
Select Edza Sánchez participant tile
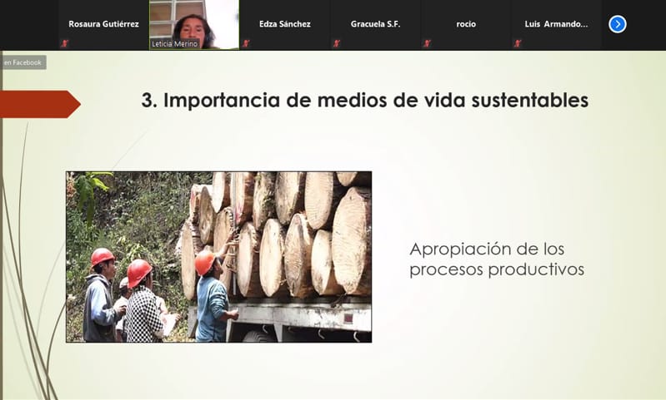284,24
